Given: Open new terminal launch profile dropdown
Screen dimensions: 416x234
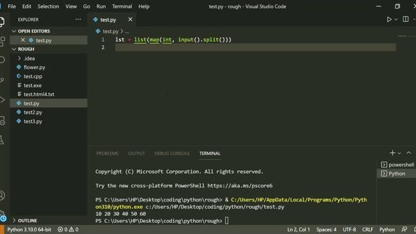Looking at the screenshot, I should pos(399,153).
